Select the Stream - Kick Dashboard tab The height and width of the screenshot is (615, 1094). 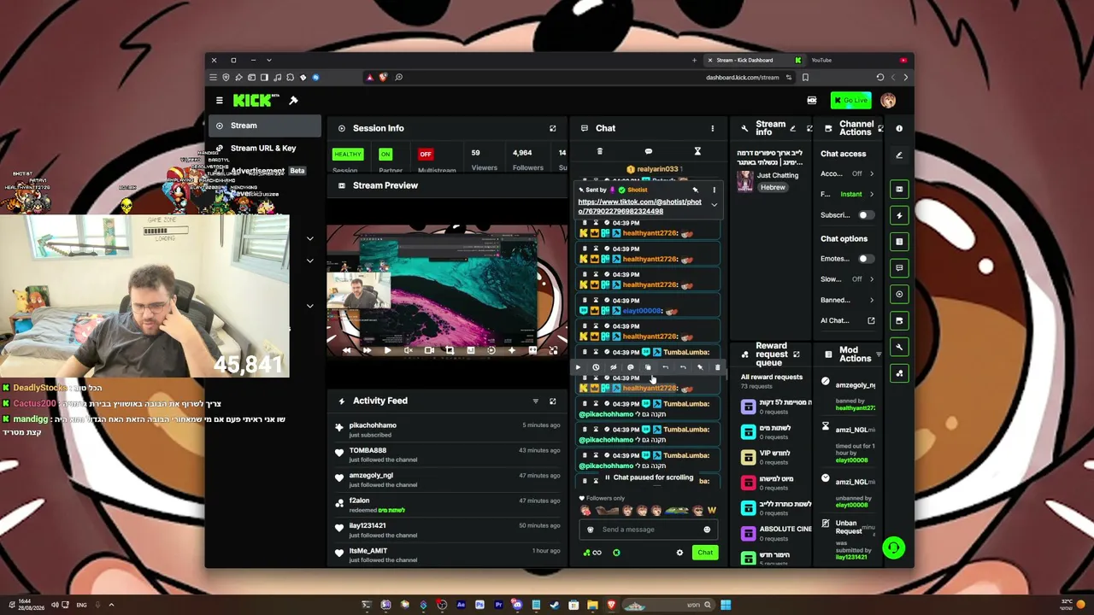coord(753,61)
